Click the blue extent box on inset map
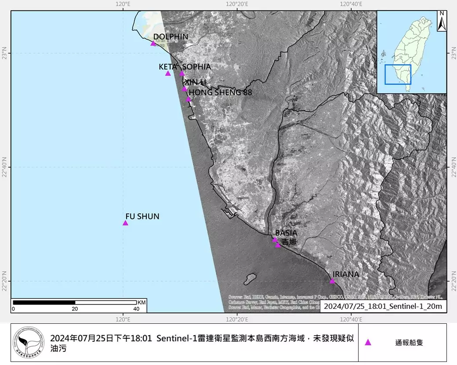This screenshot has width=457, height=365. (398, 75)
